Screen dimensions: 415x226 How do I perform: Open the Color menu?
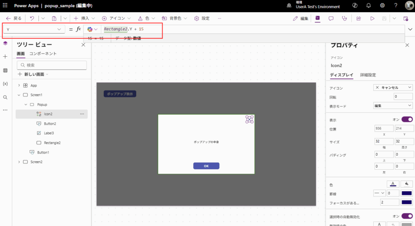click(x=146, y=18)
